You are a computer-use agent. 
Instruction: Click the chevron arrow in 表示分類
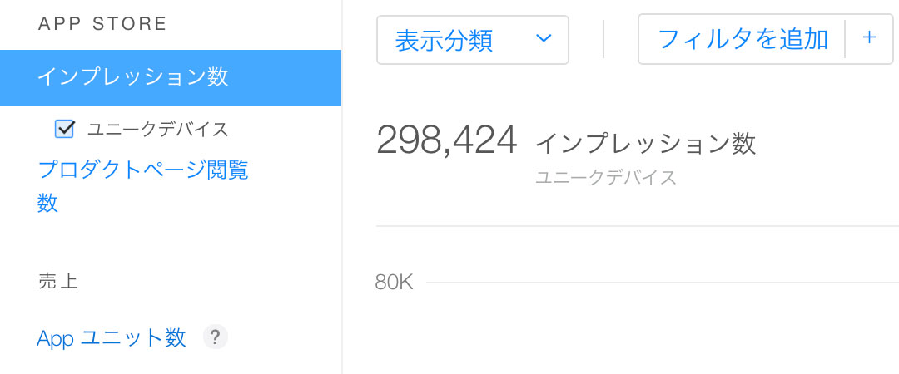544,39
